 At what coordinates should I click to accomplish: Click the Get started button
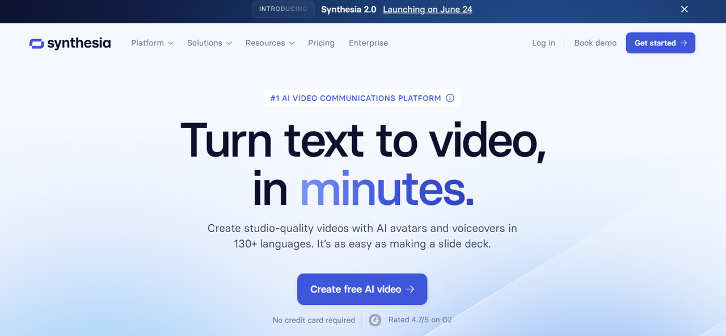tap(660, 43)
